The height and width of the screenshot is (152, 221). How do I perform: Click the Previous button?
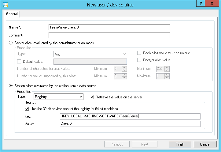click(117, 144)
